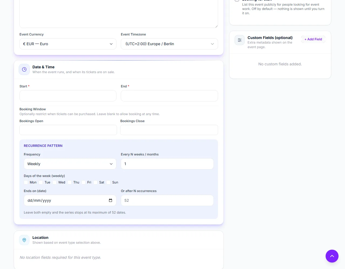Viewport: 345px width, 269px height.
Task: Click the 'No location fields required' message
Action: tap(60, 257)
